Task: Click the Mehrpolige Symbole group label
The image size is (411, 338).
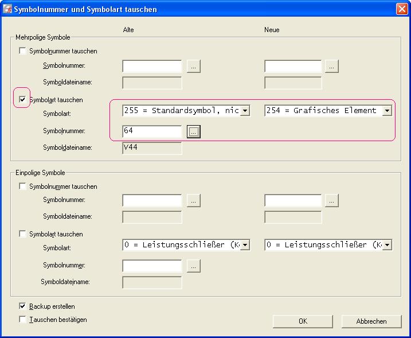Action: (x=43, y=37)
